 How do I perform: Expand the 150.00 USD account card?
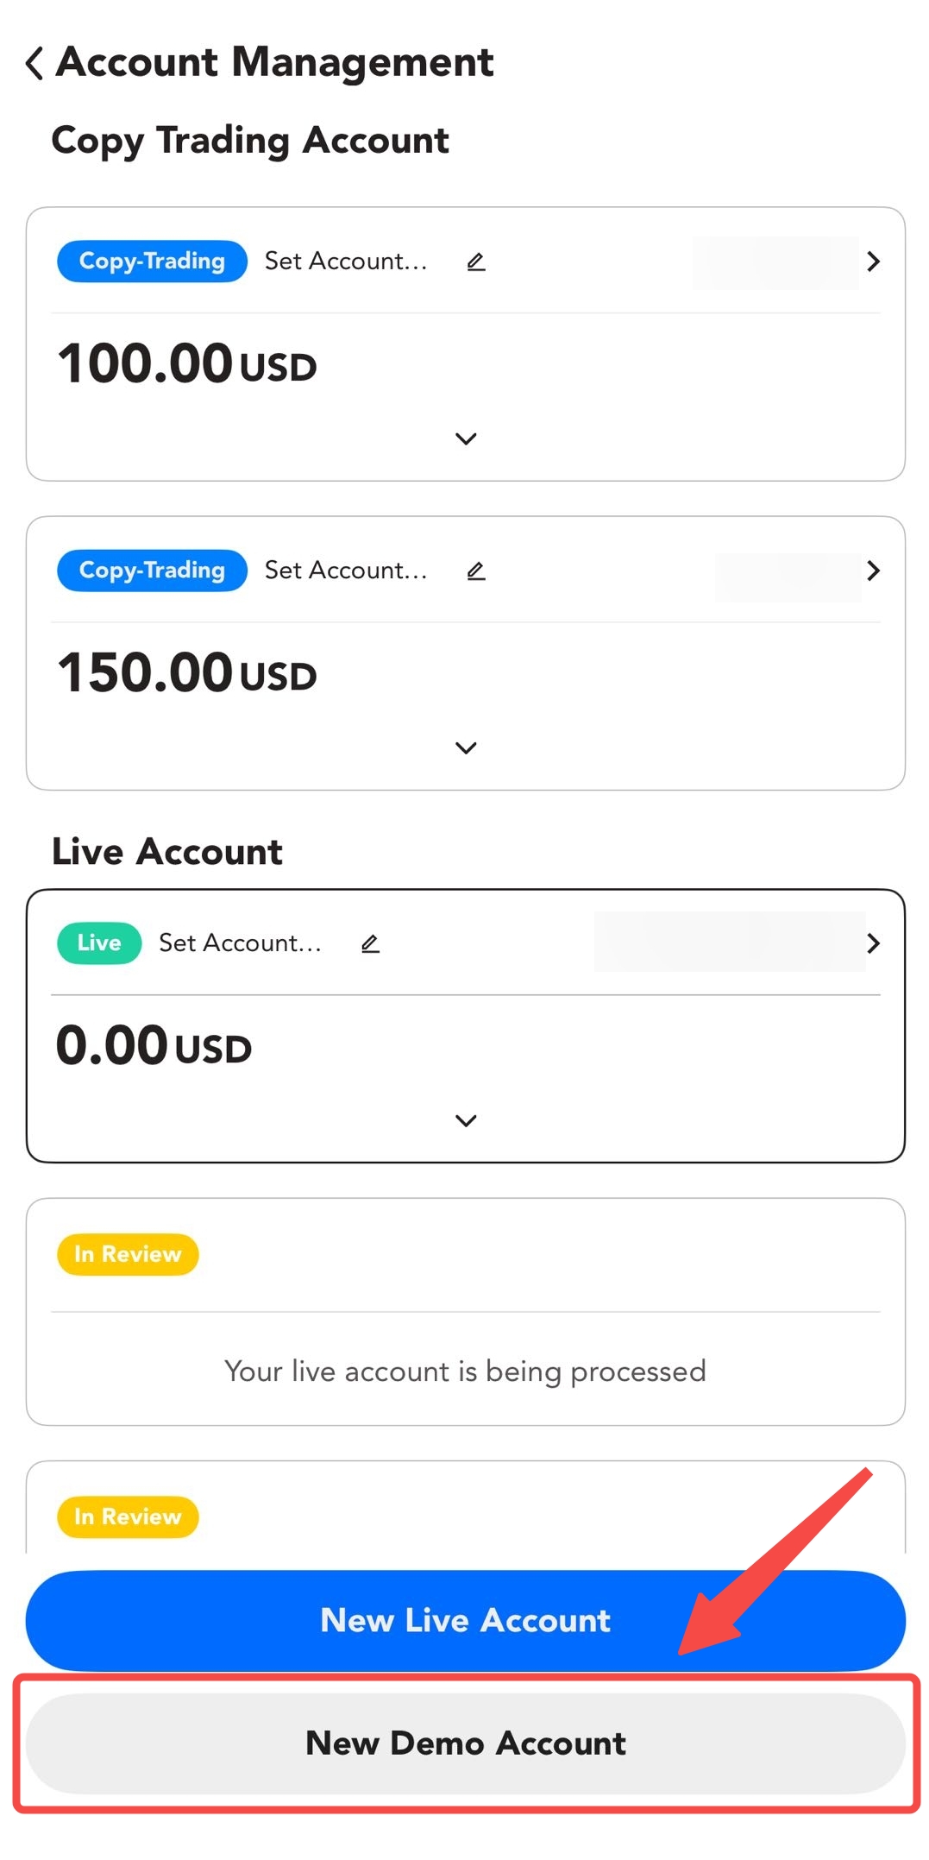tap(466, 748)
